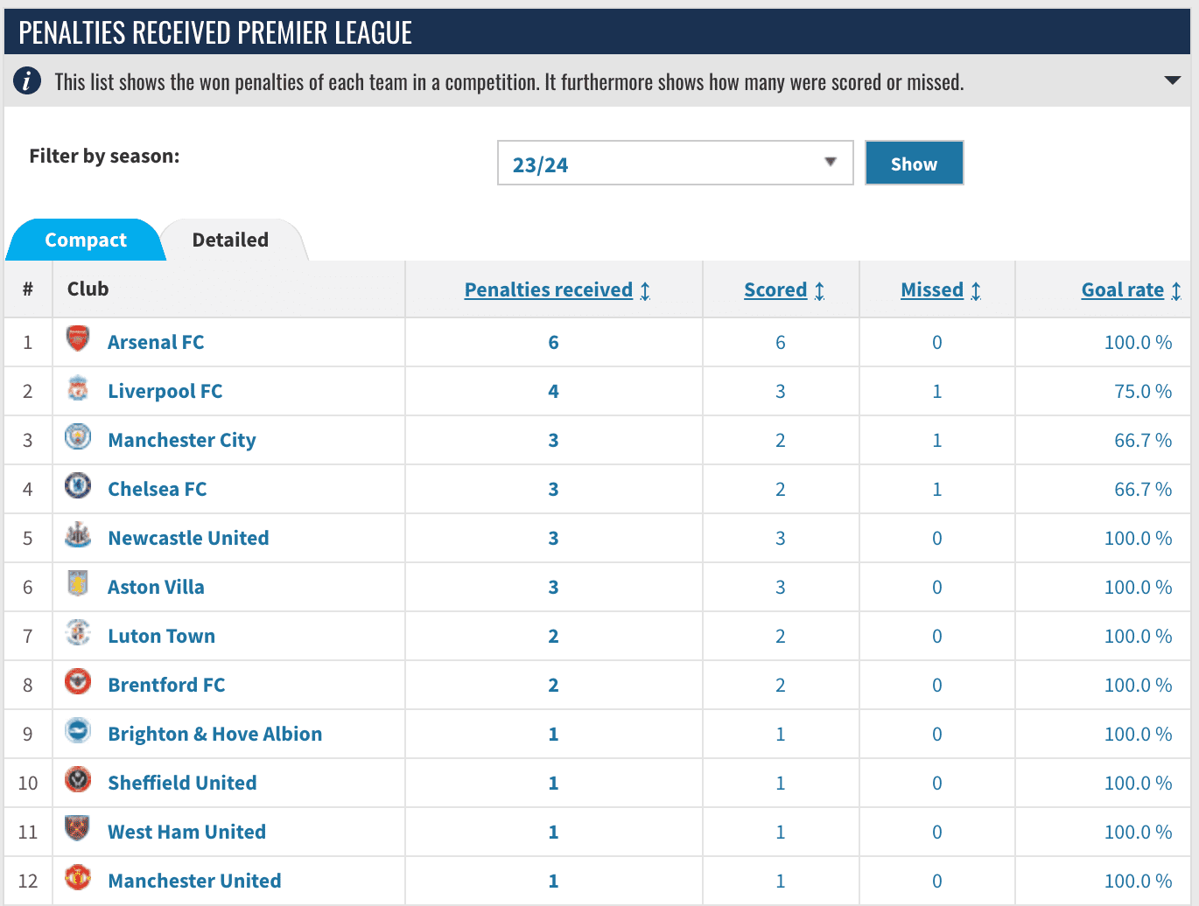Open Brentford FC club link
Viewport: 1199px width, 906px height.
166,685
